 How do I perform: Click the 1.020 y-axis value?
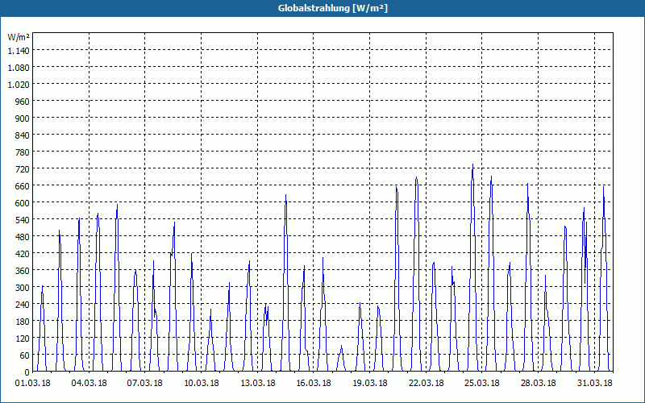pyautogui.click(x=19, y=85)
